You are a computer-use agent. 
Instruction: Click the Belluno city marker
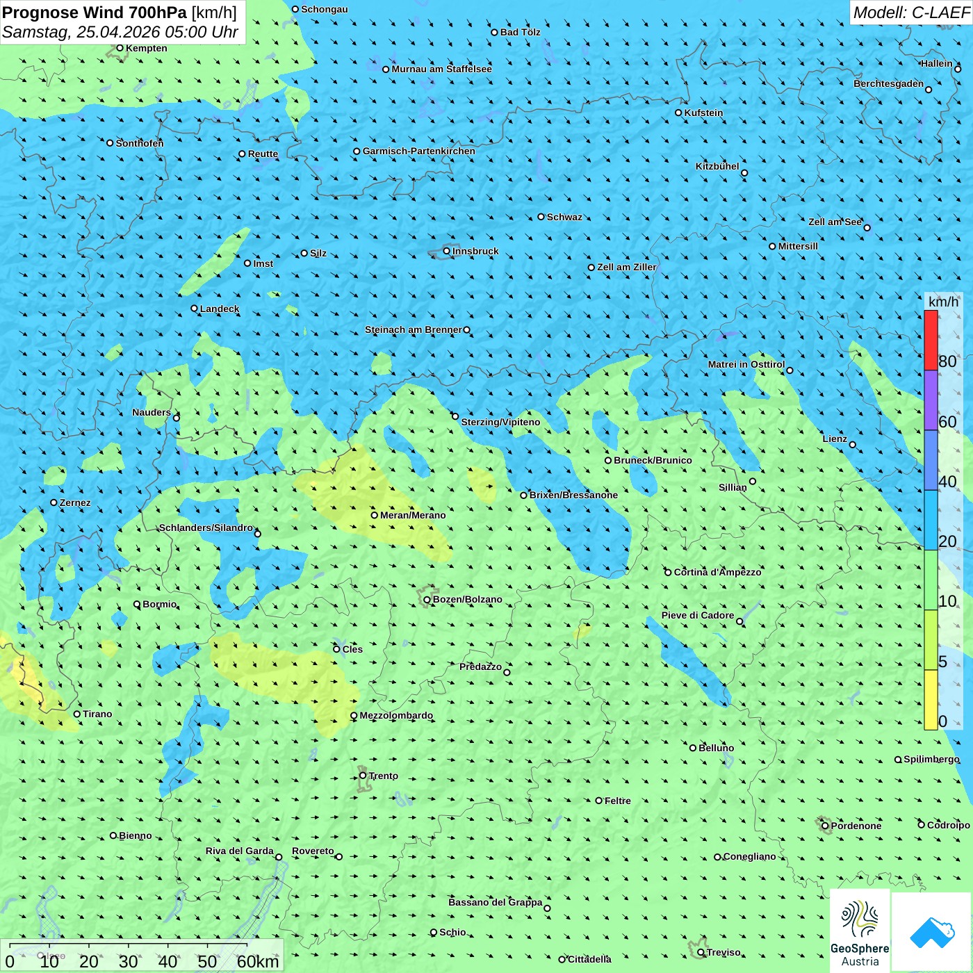[693, 748]
